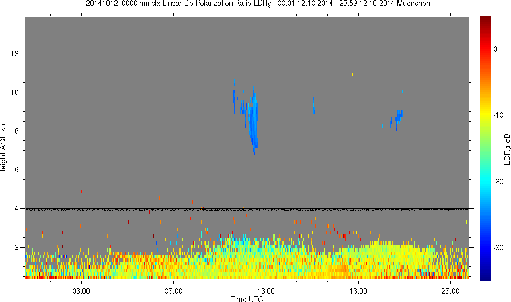Click the 'LDRg dB' colorbar label
The width and height of the screenshot is (511, 302).
(x=507, y=149)
